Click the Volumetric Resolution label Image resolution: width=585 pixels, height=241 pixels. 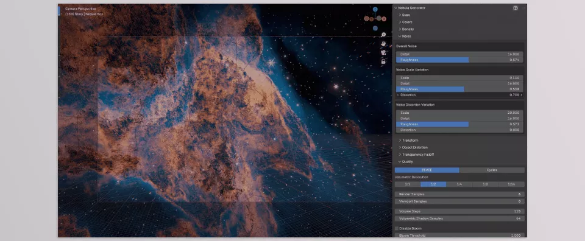pyautogui.click(x=411, y=177)
